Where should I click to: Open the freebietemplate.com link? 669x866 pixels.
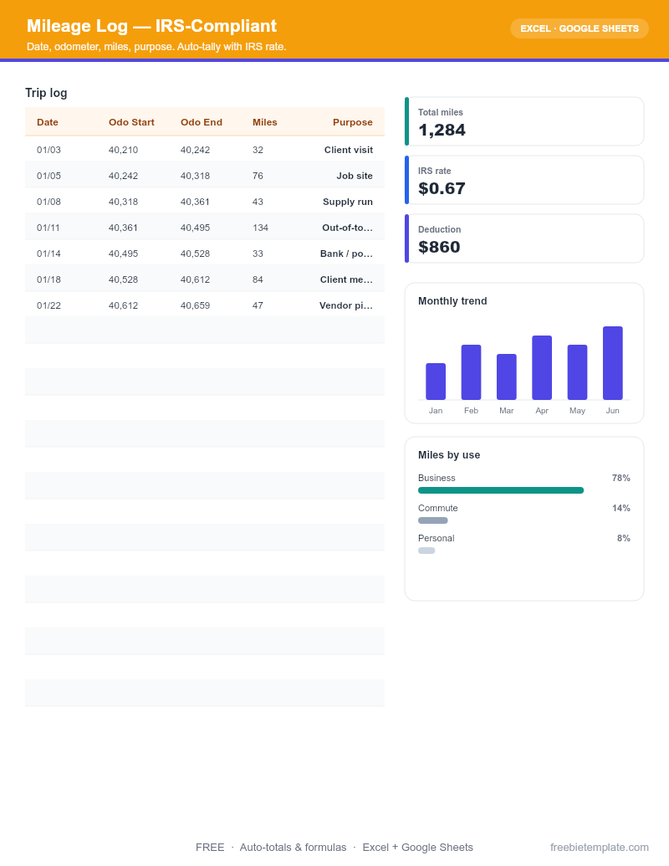point(599,848)
